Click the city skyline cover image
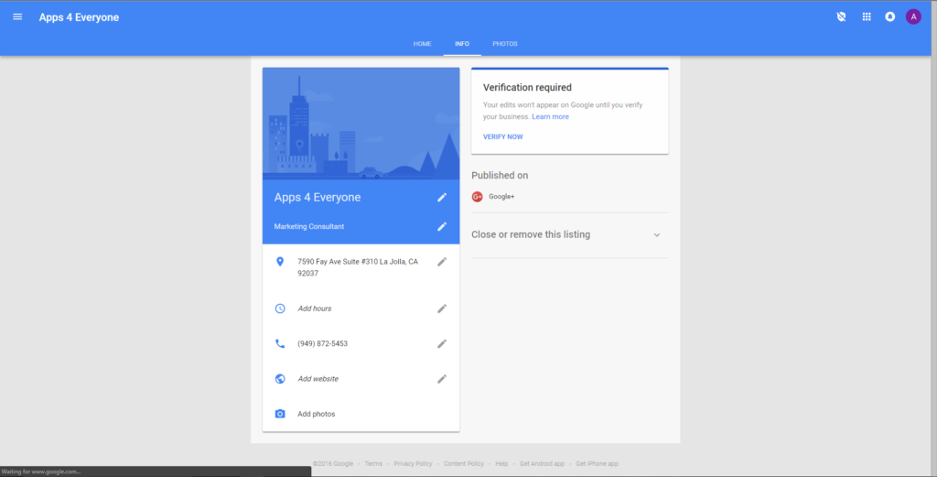937x477 pixels. click(361, 124)
